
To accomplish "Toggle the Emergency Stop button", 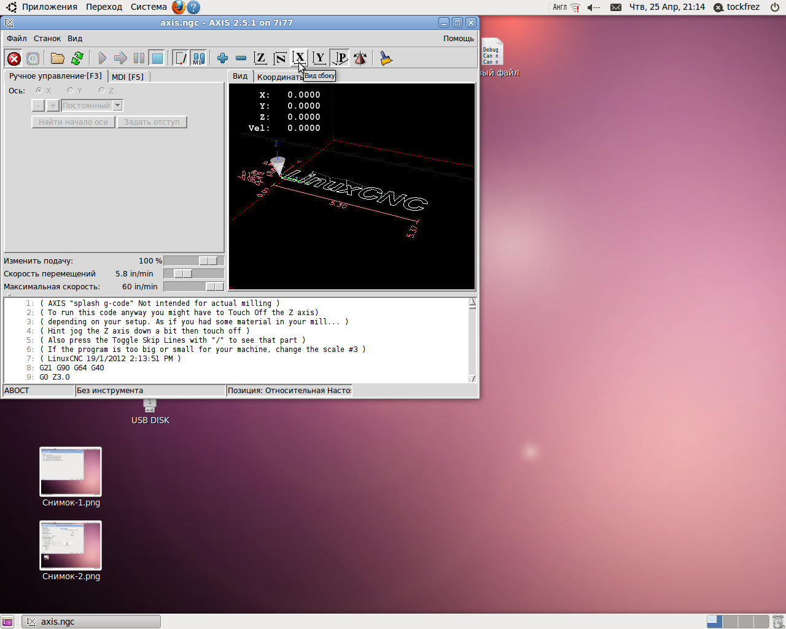I will pos(14,58).
